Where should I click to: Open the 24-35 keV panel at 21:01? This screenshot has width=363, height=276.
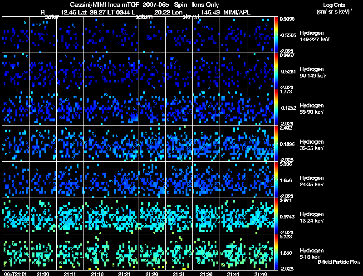click(15, 180)
